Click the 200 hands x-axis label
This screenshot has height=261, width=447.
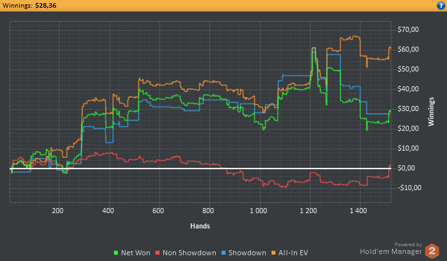pos(58,211)
